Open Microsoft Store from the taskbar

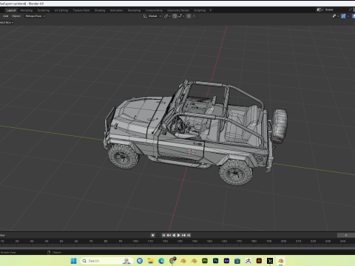(x=237, y=261)
